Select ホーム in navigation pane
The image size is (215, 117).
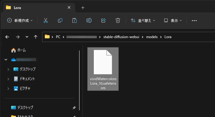coord(18,50)
